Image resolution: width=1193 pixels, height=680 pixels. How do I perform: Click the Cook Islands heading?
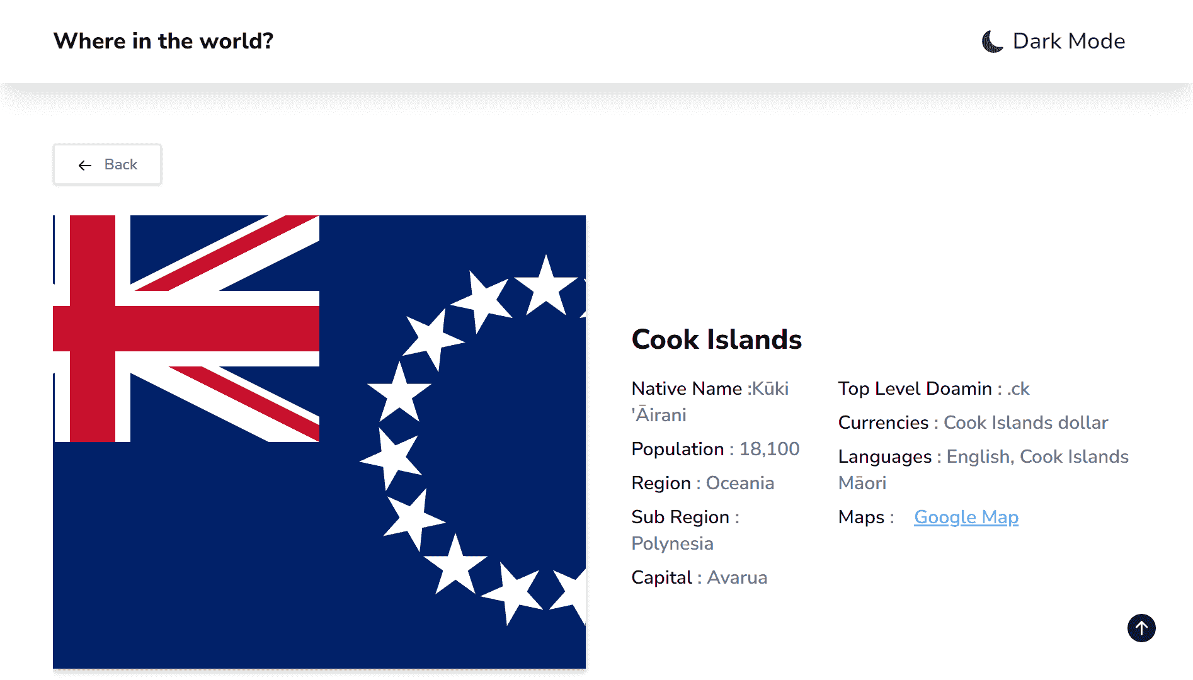pos(716,339)
